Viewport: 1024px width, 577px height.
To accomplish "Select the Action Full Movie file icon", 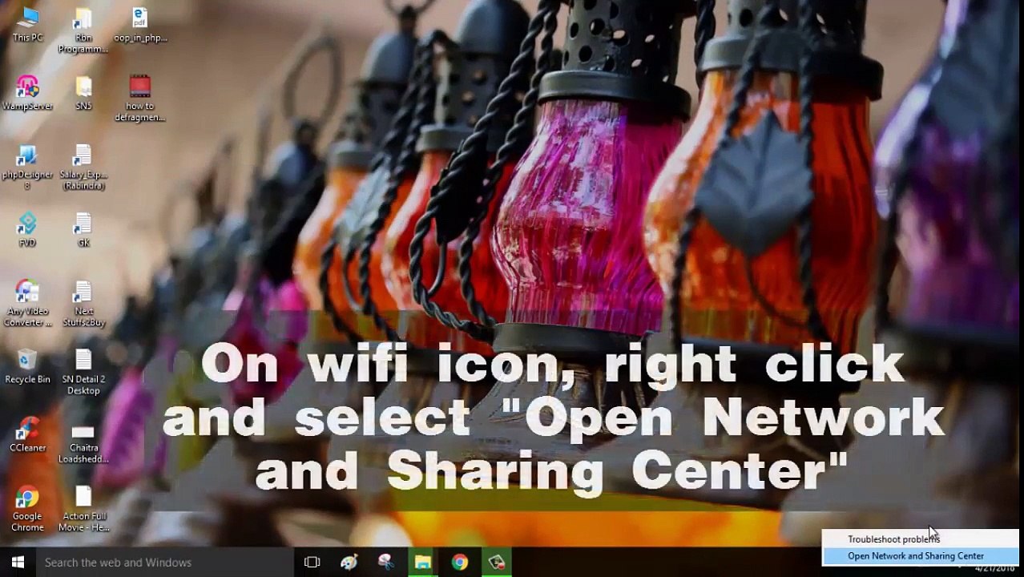I will click(83, 509).
